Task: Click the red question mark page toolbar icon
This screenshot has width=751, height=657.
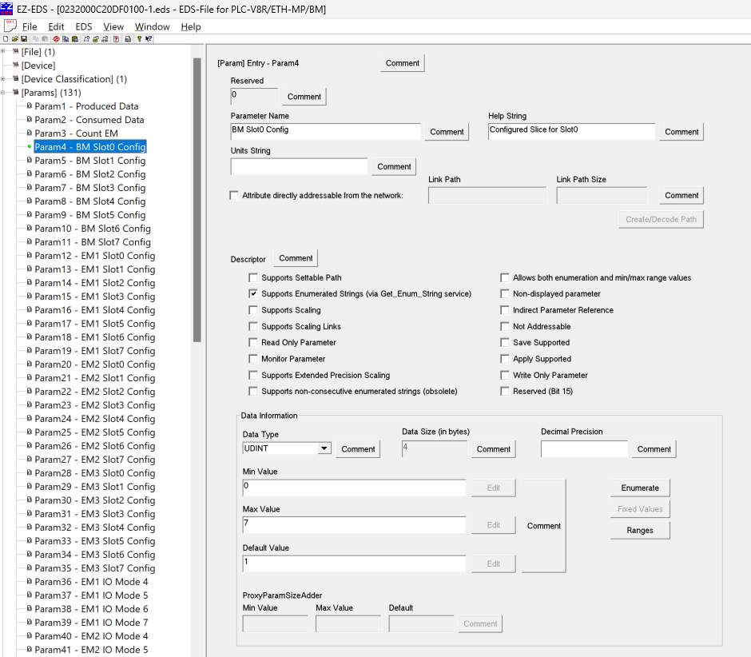Action: [116, 39]
